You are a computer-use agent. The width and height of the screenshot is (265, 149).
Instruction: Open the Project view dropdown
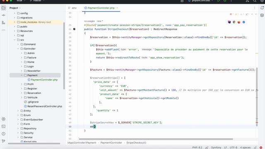click(15, 8)
